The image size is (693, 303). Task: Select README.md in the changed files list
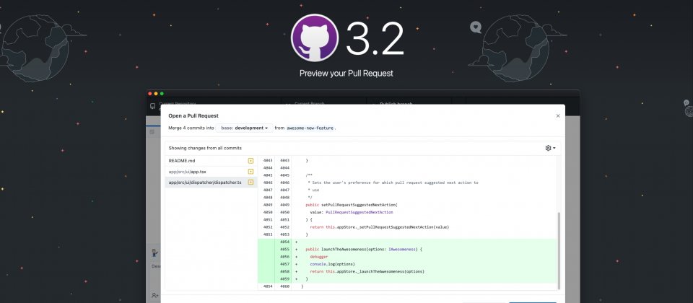point(212,161)
